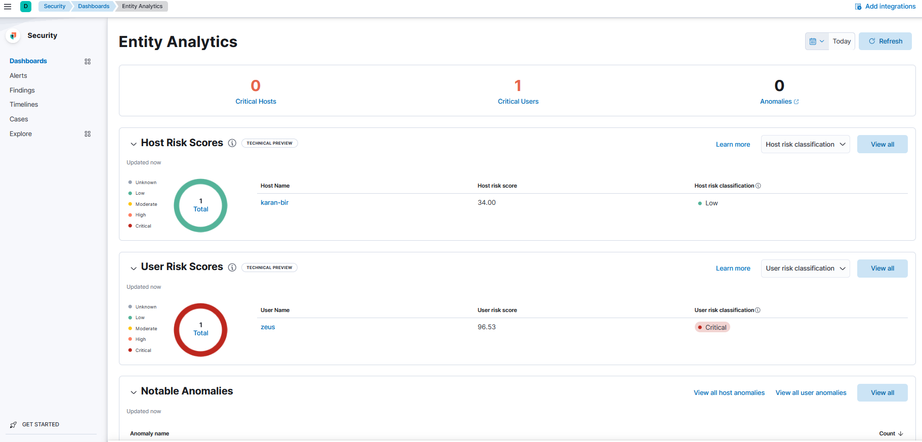922x442 pixels.
Task: Click user risk Moderate legend swatch
Action: (x=130, y=329)
